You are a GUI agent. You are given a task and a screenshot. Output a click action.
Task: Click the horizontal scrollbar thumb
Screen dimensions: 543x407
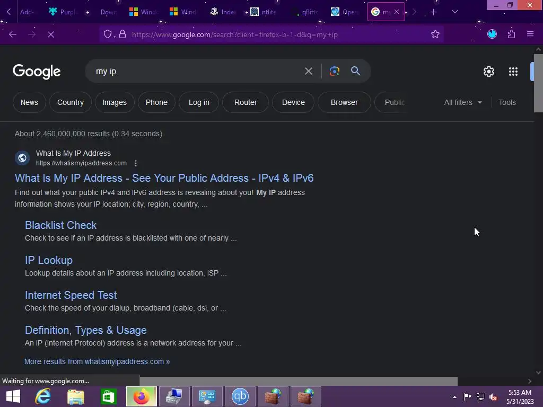tap(299, 381)
